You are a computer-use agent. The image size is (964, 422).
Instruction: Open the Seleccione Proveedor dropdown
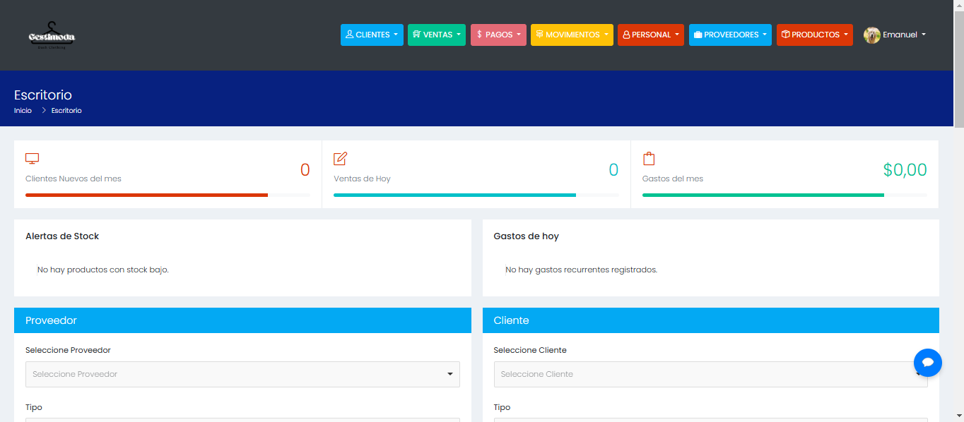(x=242, y=374)
